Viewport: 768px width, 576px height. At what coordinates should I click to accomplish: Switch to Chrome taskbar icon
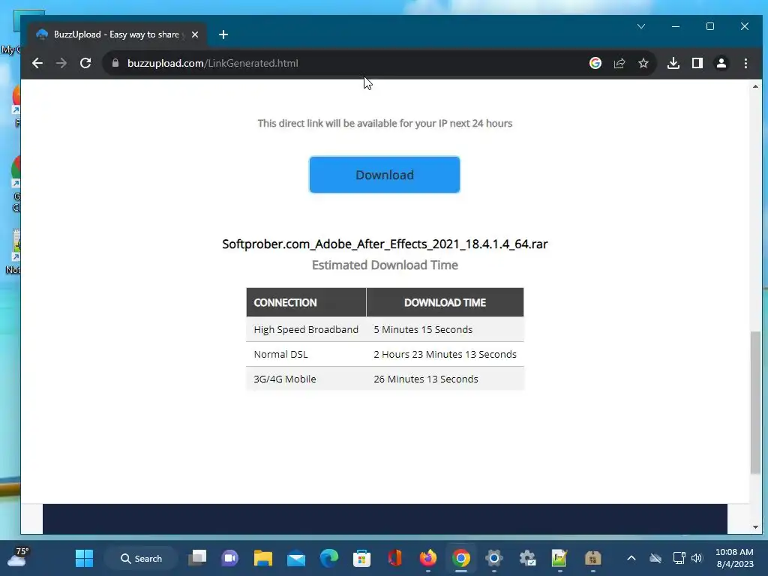tap(461, 558)
